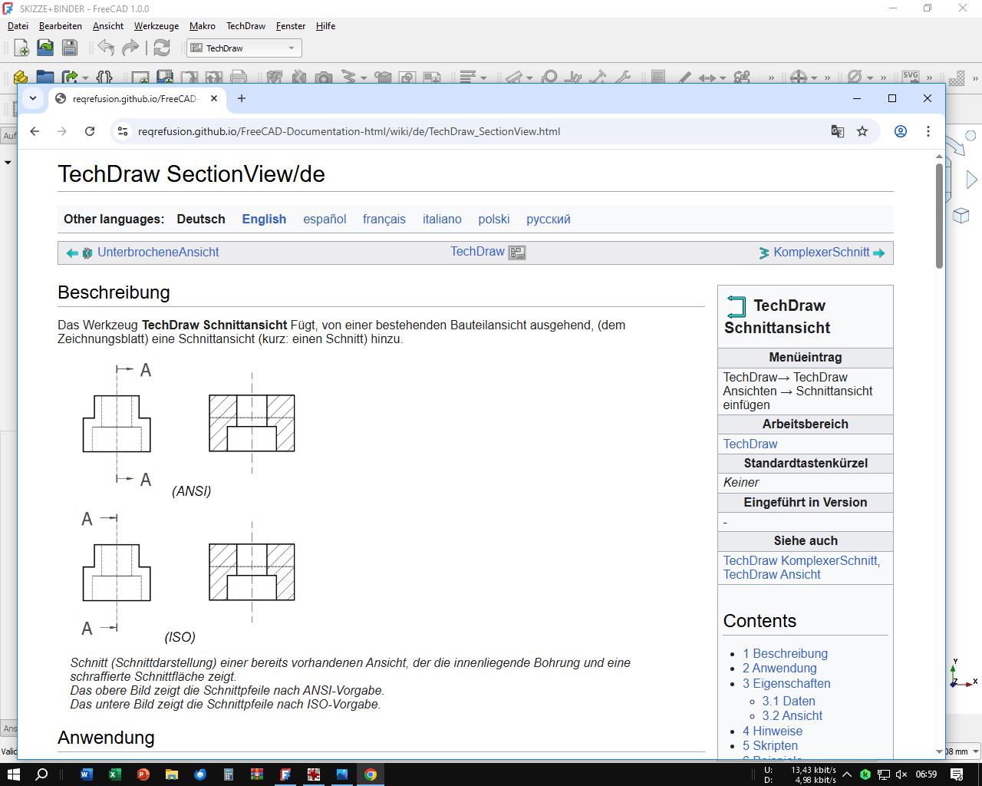Click the FreeCAD camera view icon
Viewport: 982px width, 786px height.
click(x=324, y=78)
